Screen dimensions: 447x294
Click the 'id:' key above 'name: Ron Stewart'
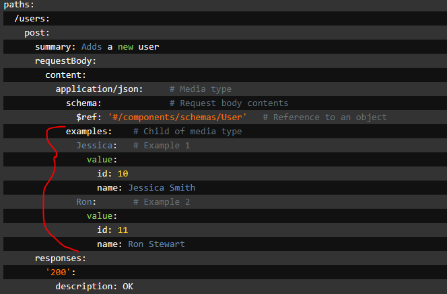(x=104, y=230)
